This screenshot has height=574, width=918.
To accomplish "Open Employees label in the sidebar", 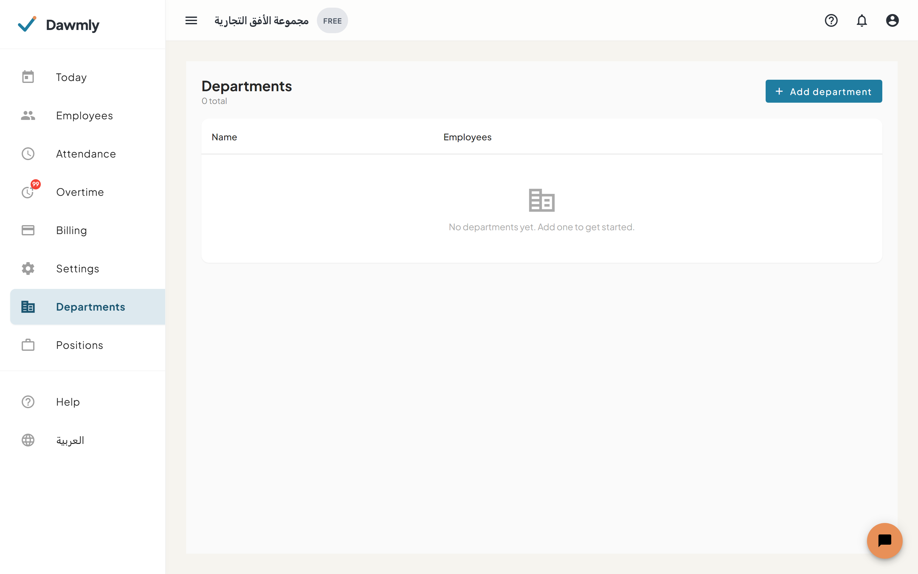I will [84, 115].
